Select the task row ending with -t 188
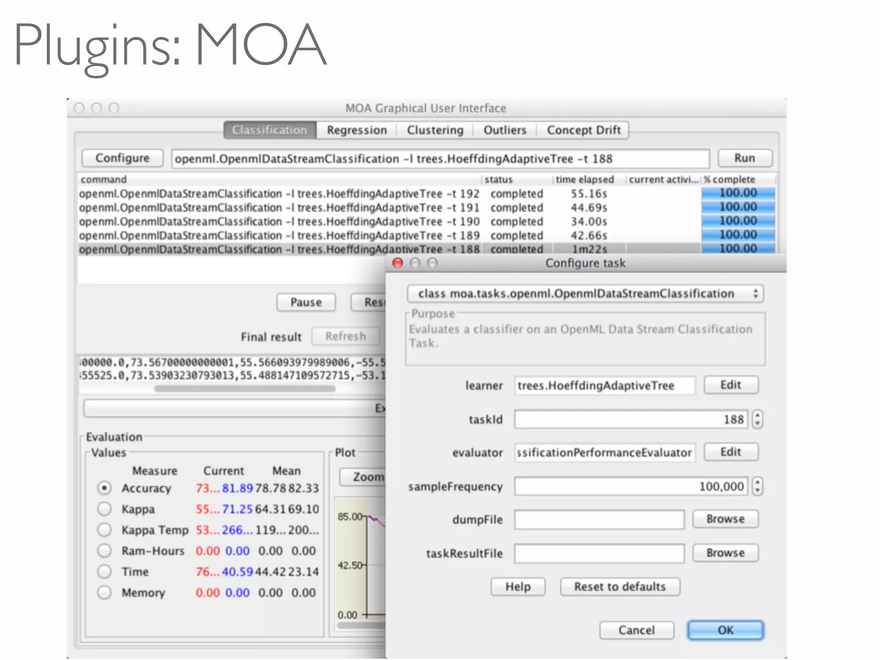 pyautogui.click(x=426, y=249)
